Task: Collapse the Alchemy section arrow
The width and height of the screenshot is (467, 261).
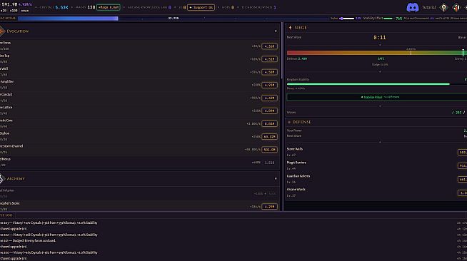Action: coord(276,179)
